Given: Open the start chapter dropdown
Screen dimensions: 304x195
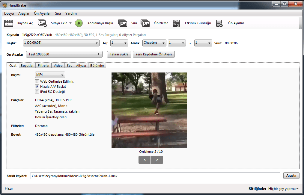Looking at the screenshot, I should point(177,43).
